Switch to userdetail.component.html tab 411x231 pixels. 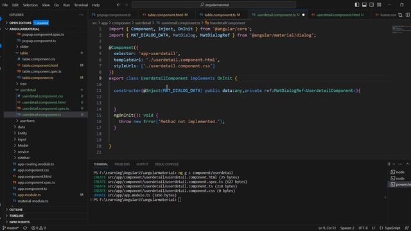pos(338,15)
